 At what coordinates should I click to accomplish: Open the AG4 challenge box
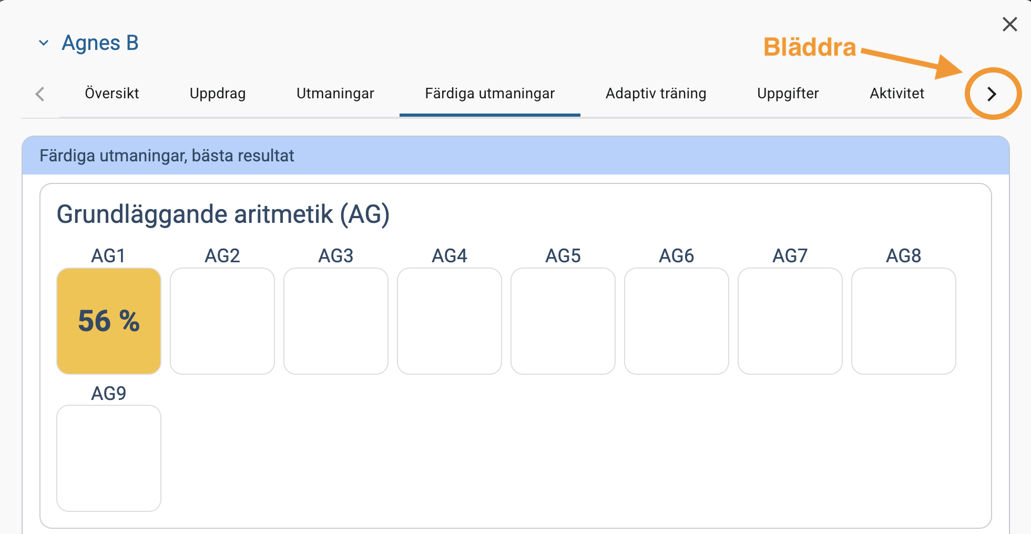click(x=450, y=321)
